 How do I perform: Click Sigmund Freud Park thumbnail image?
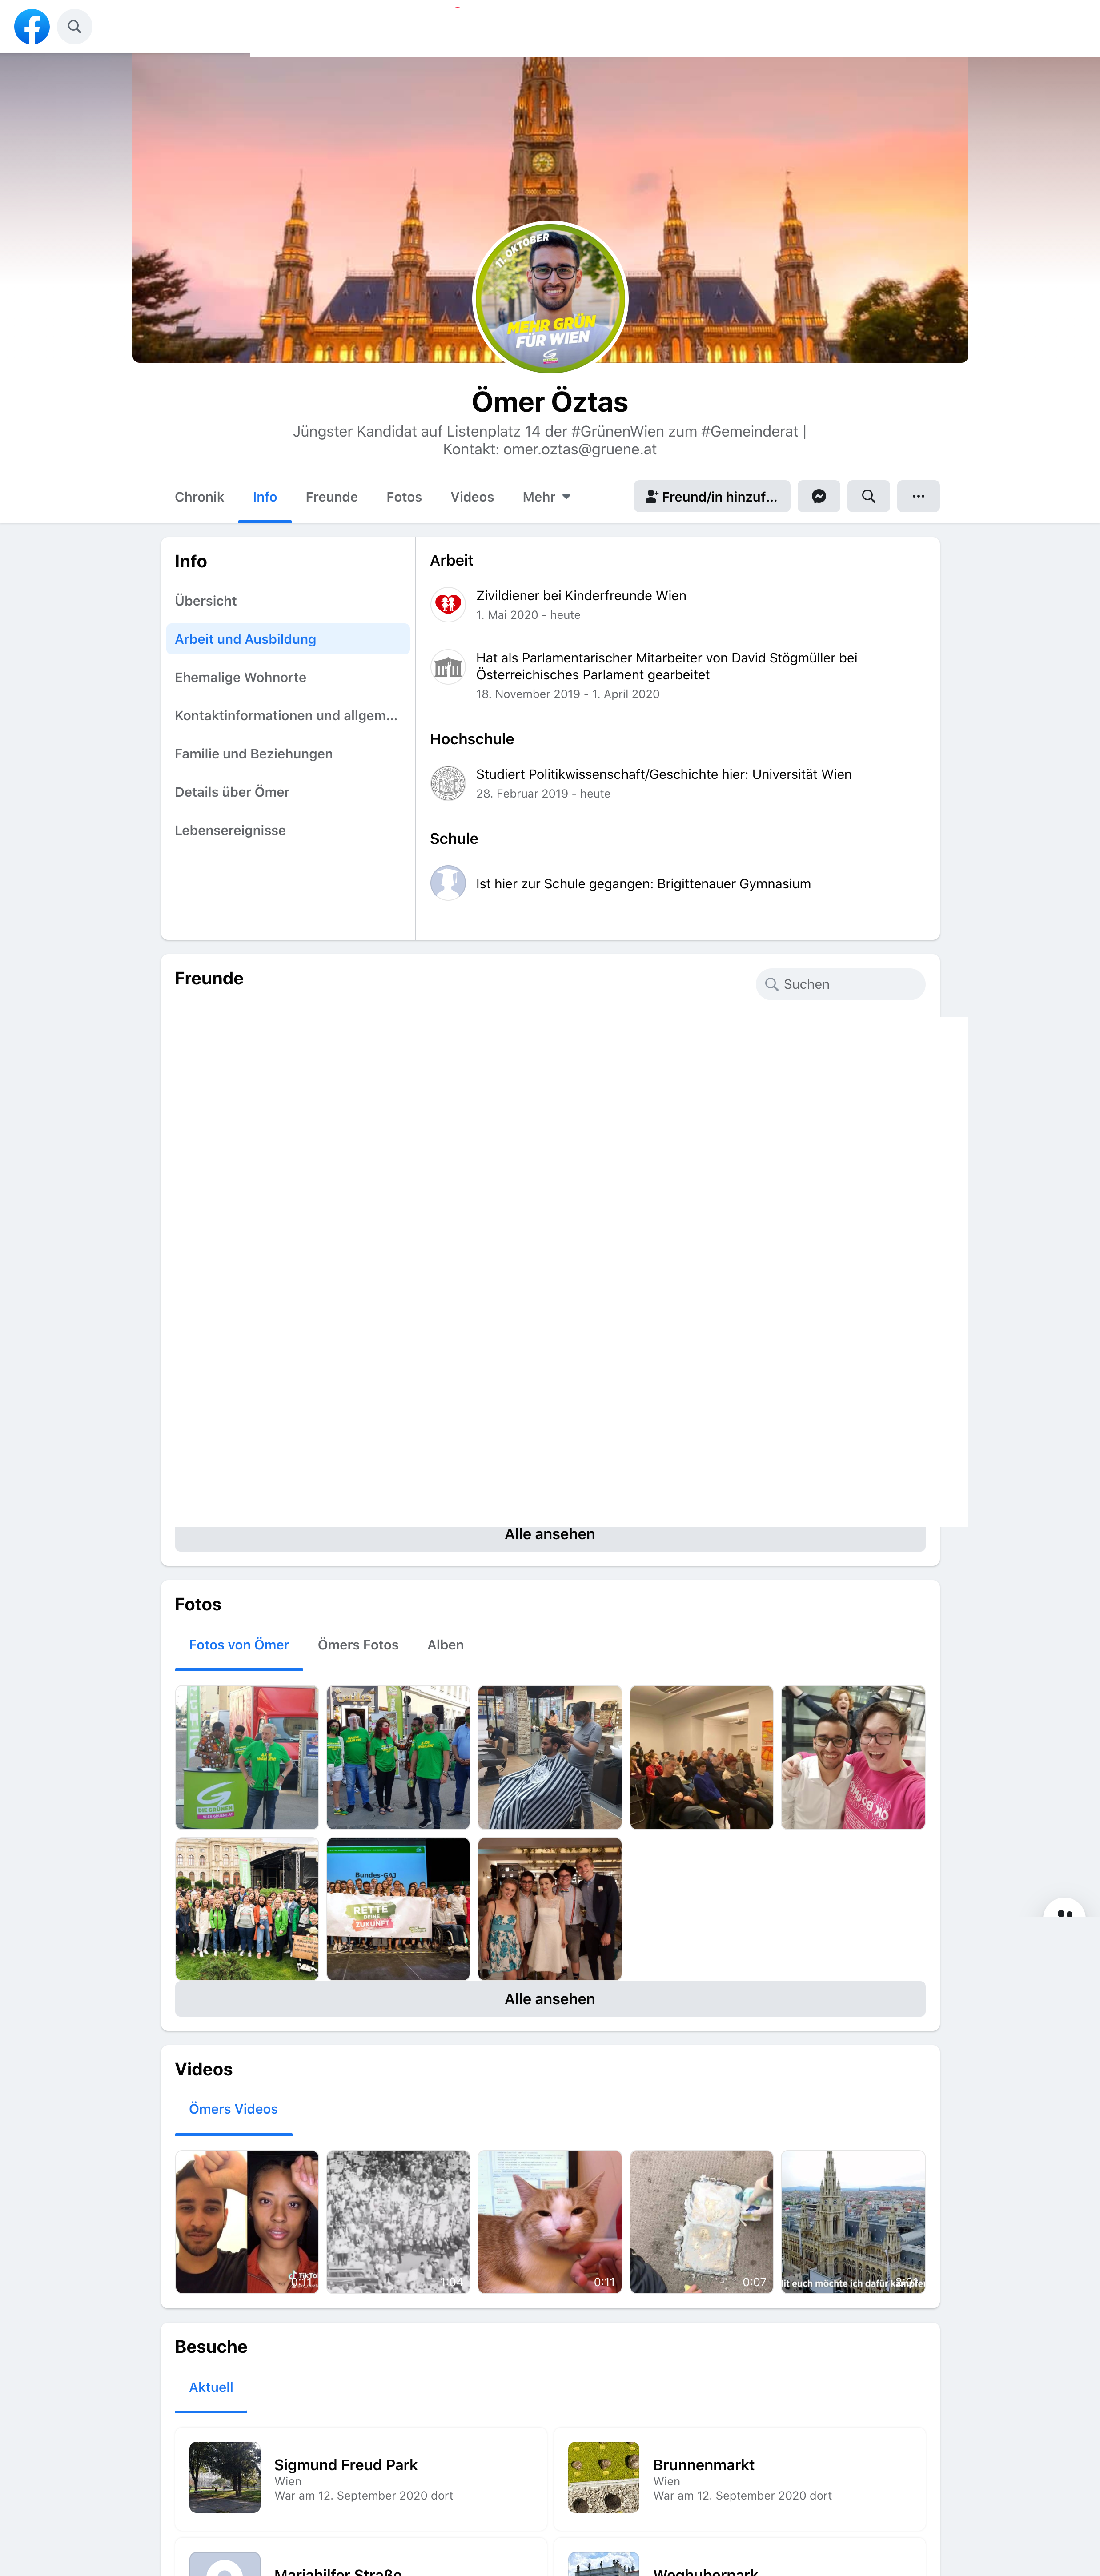tap(225, 2477)
